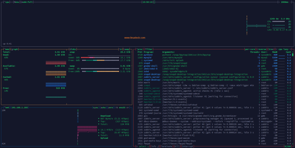295x148 pixels.
Task: Click the MemB column header
Action: [275, 52]
